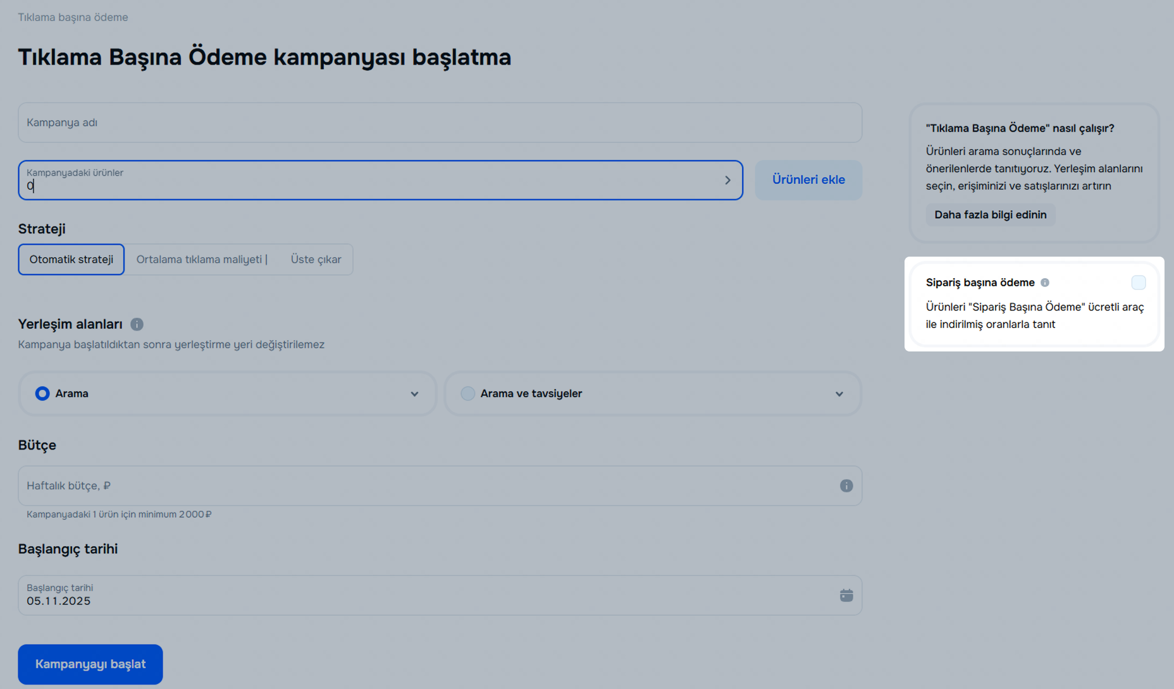Image resolution: width=1174 pixels, height=689 pixels.
Task: Switch to Ortalama tıklama maliyeti strategy tab
Action: pyautogui.click(x=201, y=259)
